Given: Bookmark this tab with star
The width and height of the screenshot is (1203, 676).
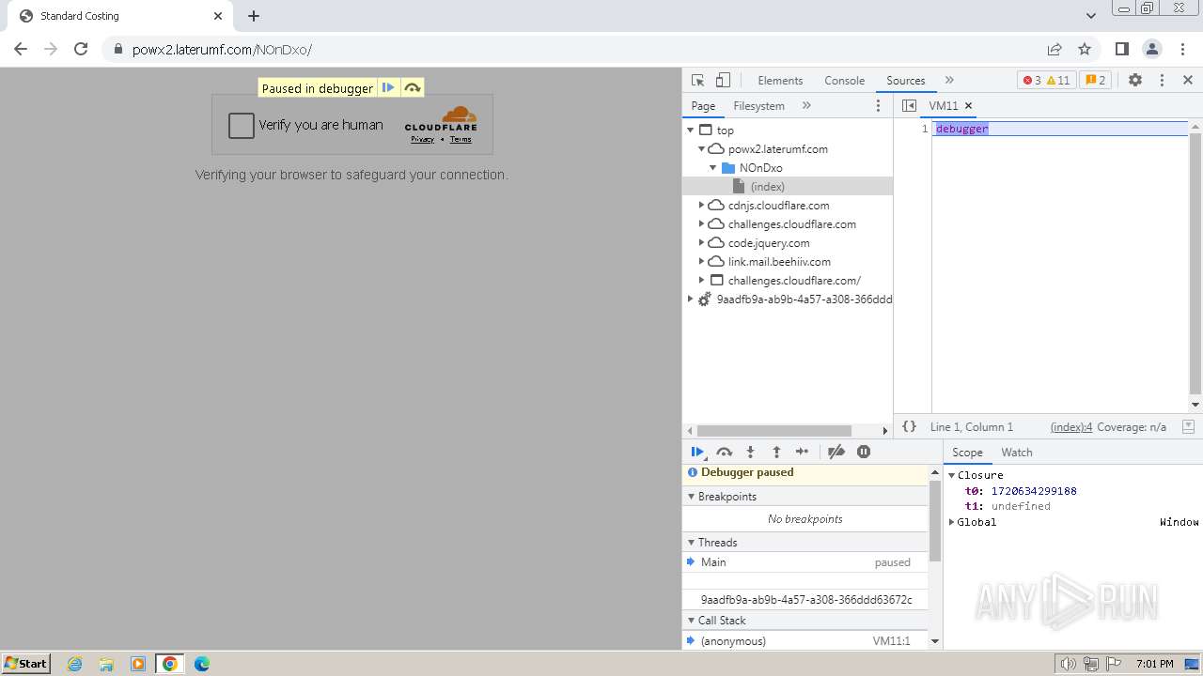Looking at the screenshot, I should coord(1085,49).
